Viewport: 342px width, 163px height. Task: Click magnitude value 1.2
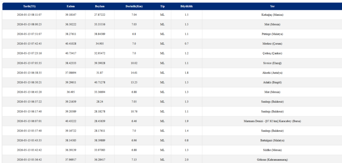pos(186,53)
